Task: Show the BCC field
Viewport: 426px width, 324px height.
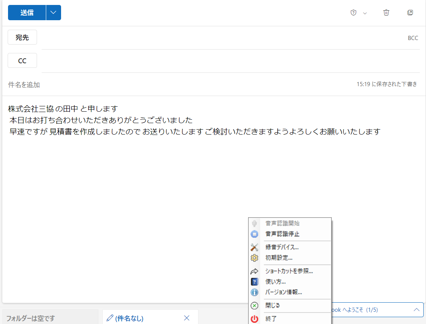Action: (413, 38)
